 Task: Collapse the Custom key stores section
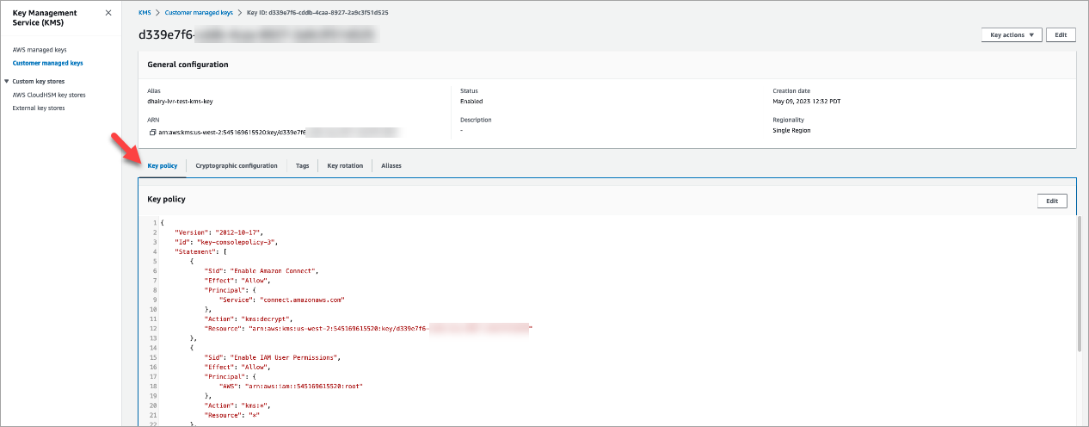(7, 81)
